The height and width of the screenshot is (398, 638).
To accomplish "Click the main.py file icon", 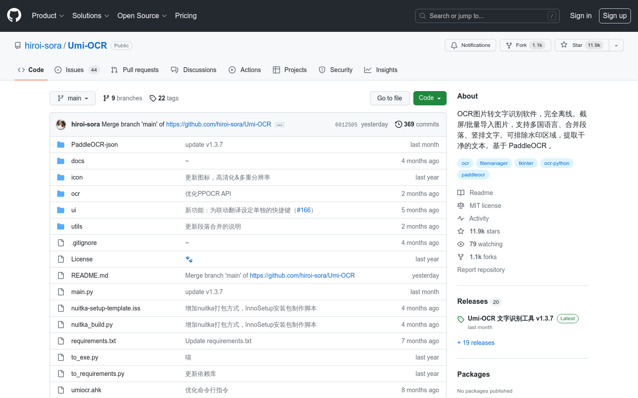I will (x=61, y=292).
